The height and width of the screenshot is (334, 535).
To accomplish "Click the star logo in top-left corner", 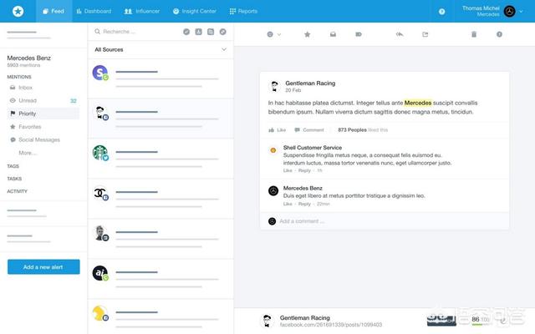I will point(18,11).
